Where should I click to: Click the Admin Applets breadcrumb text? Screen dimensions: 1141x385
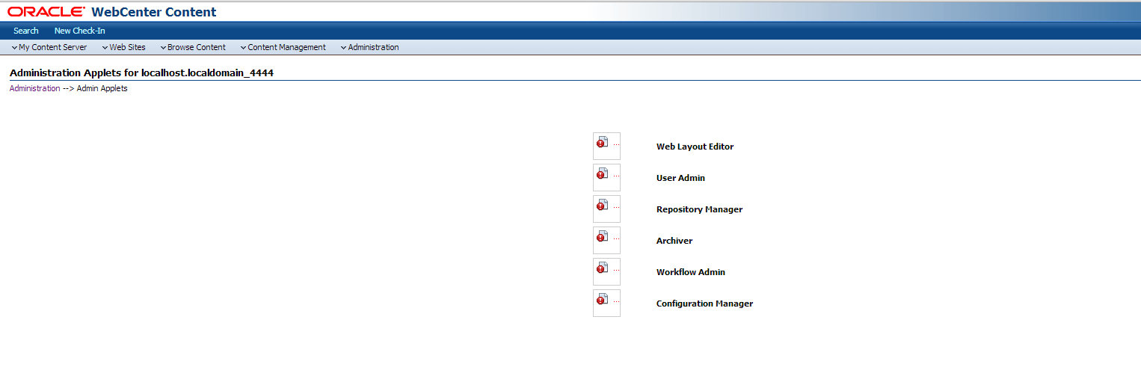102,88
